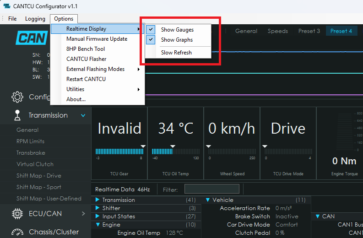The height and width of the screenshot is (238, 363).
Task: Switch to the Preset 3 tab
Action: 309,31
